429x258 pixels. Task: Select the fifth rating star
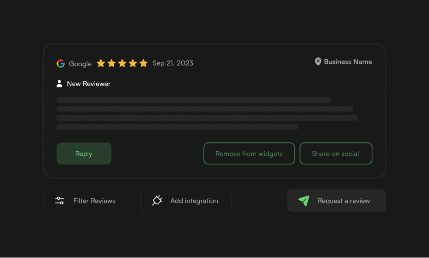(x=143, y=63)
